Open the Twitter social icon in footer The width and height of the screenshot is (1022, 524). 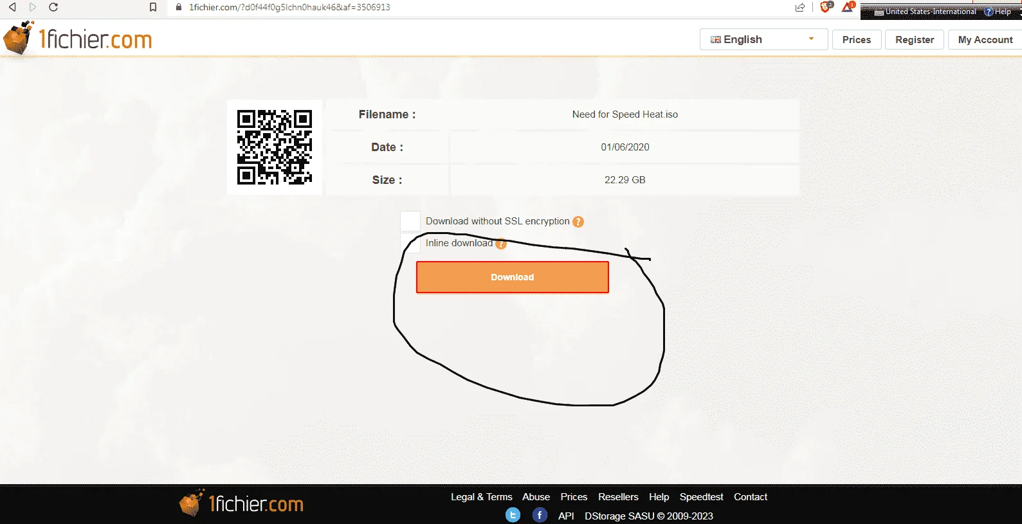click(x=513, y=515)
